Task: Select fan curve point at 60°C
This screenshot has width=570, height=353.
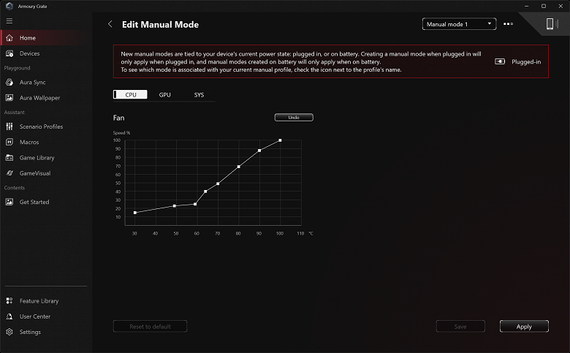Action: [x=195, y=204]
